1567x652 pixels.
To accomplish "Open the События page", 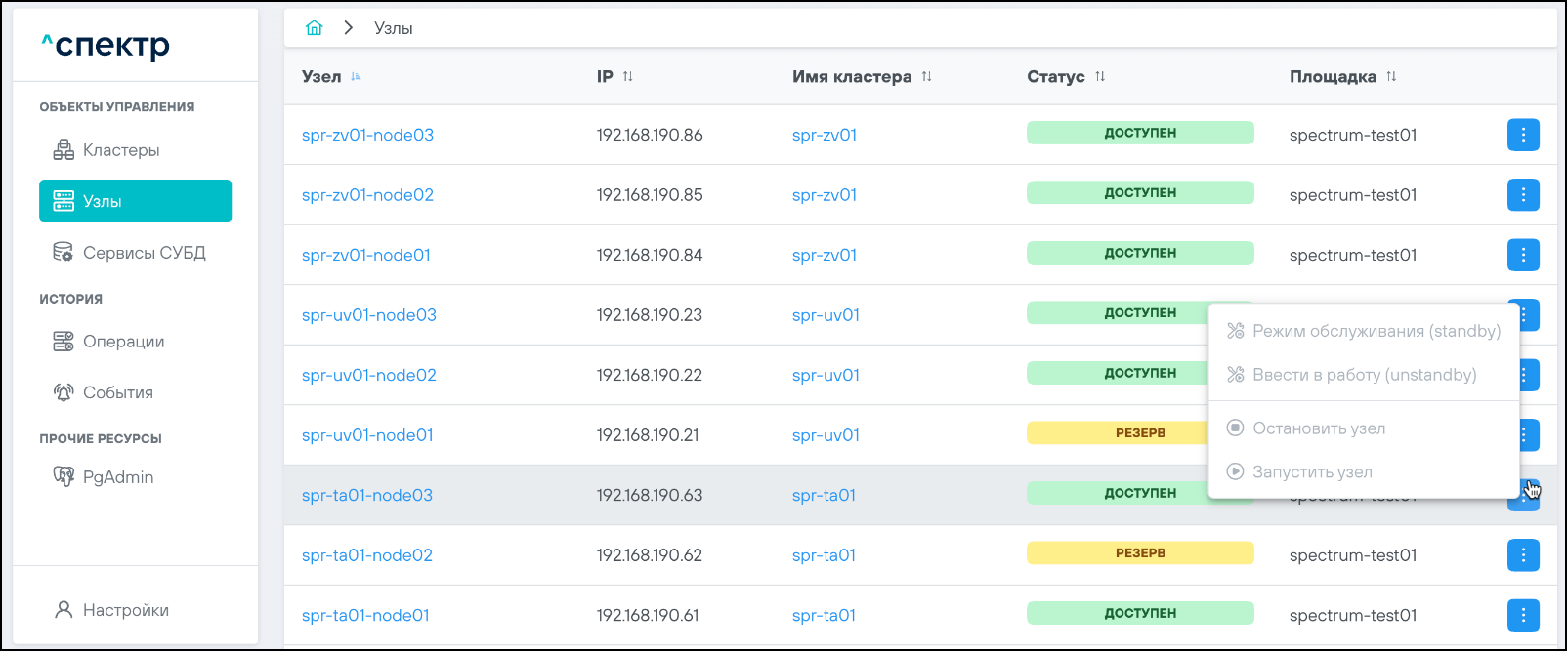I will pos(117,392).
